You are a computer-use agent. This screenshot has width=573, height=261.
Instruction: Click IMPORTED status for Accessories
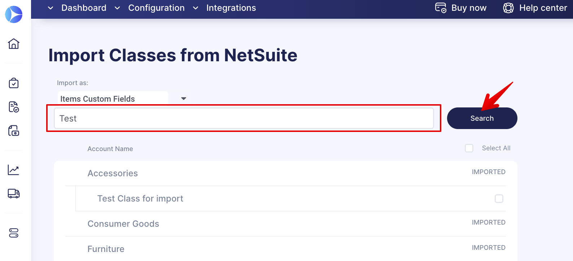click(x=489, y=172)
